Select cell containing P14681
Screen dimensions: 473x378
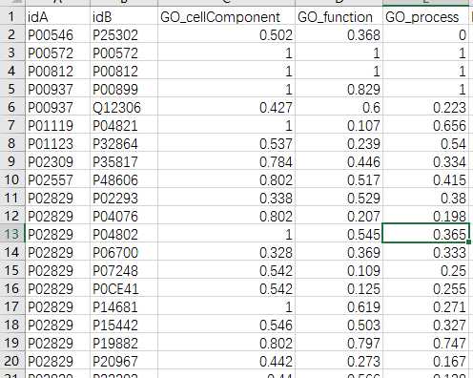(x=124, y=306)
